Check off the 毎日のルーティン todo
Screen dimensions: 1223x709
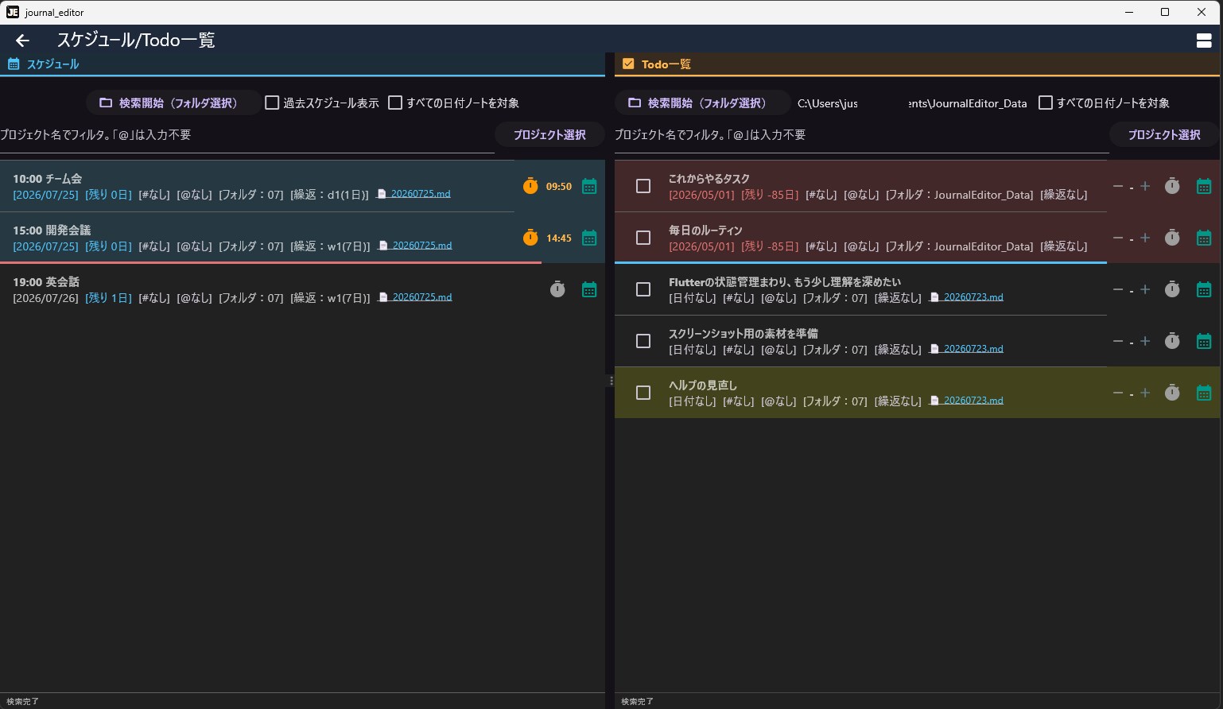(643, 238)
